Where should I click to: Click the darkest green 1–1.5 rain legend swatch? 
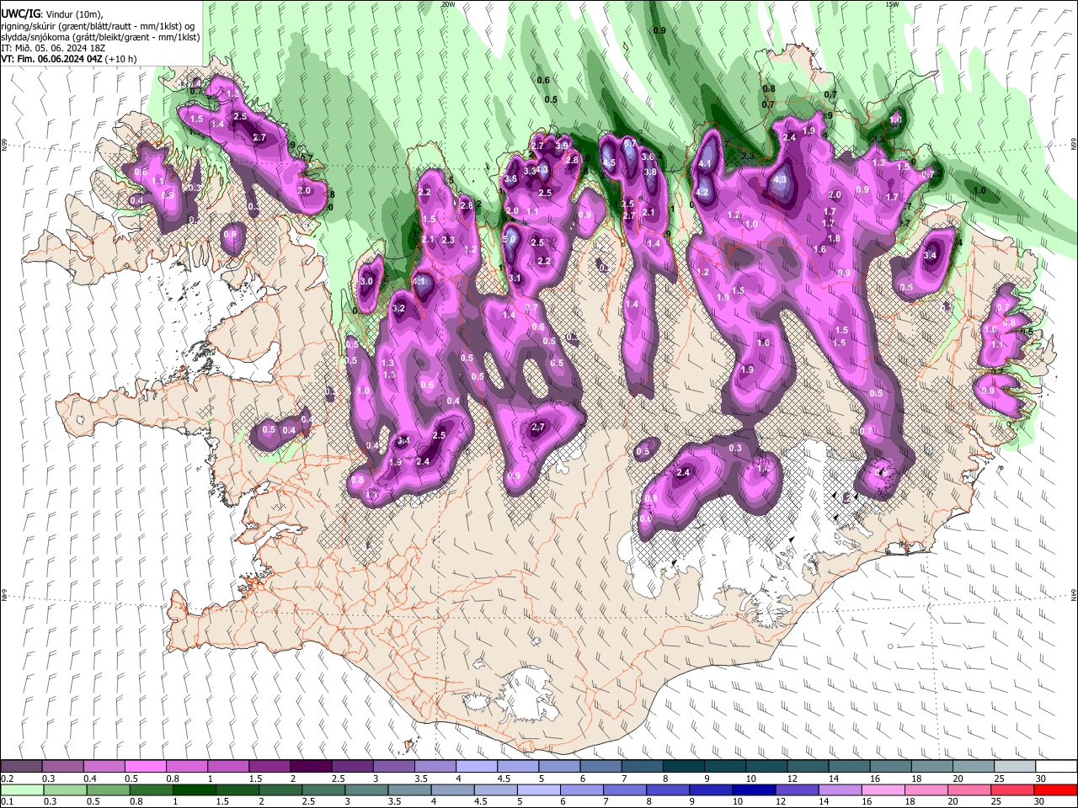pos(194,789)
